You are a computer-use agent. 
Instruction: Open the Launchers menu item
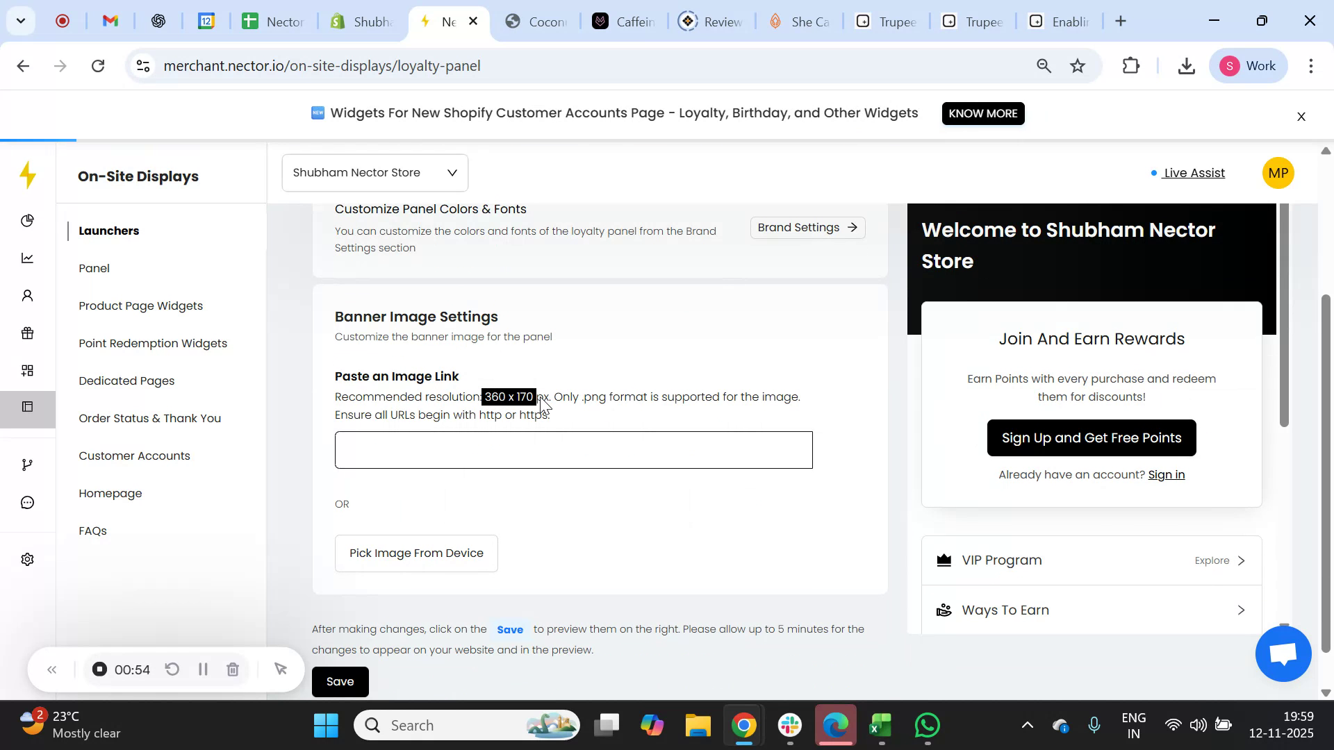[x=108, y=231]
